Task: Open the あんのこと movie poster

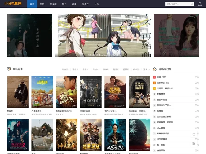Action: pyautogui.click(x=42, y=135)
